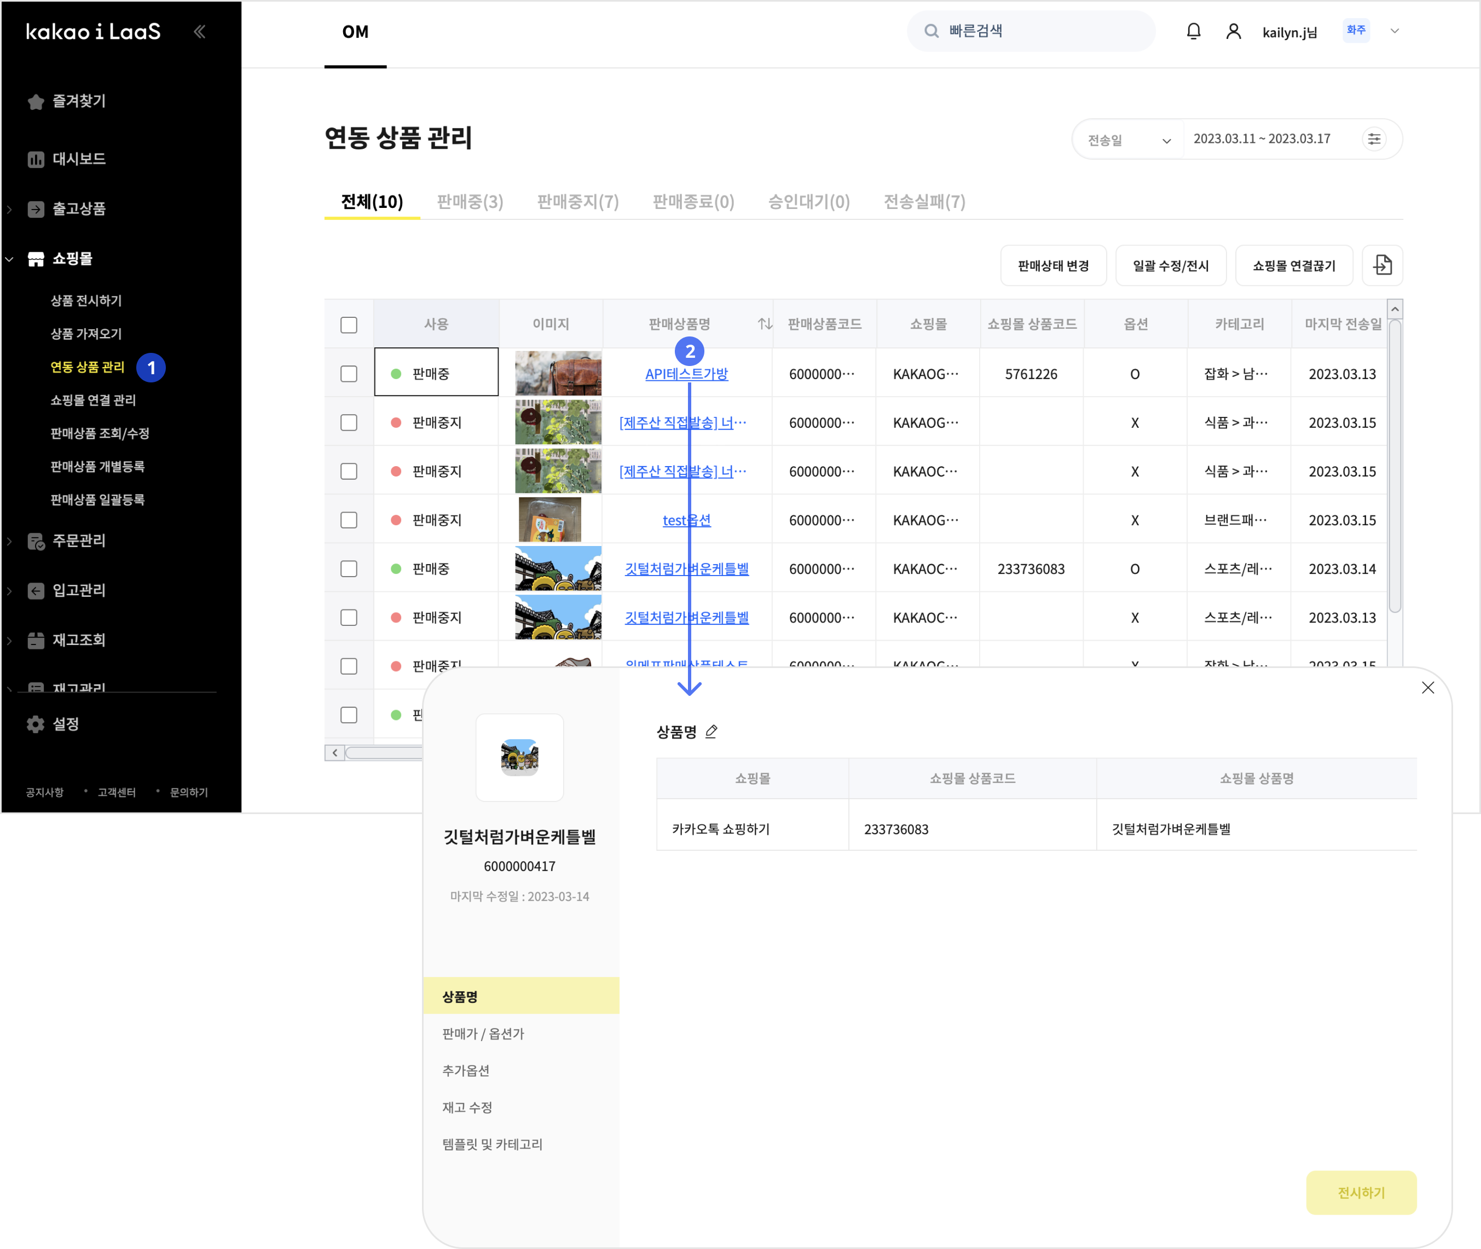
Task: Open the notification bell
Action: click(x=1194, y=31)
